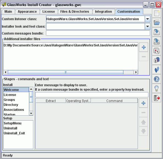163x159 pixels.
Task: Click the files list horizontal scrollbar thumb
Action: click(x=66, y=72)
